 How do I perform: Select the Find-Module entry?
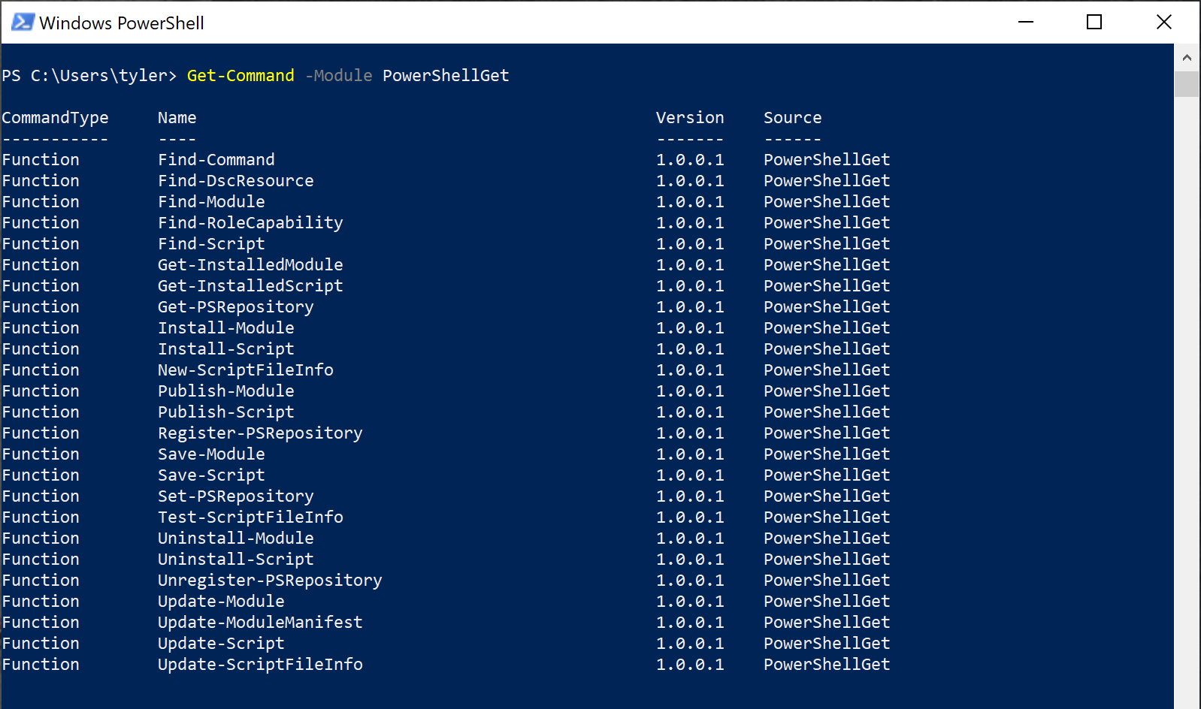pyautogui.click(x=211, y=202)
